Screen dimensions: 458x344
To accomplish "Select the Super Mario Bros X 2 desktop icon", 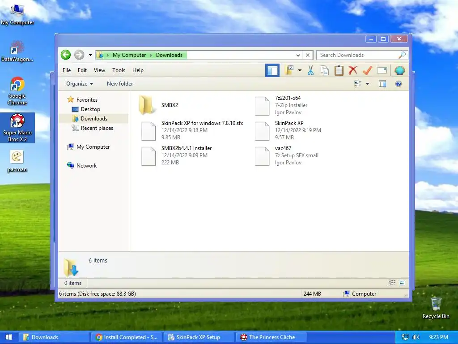I will click(x=17, y=128).
